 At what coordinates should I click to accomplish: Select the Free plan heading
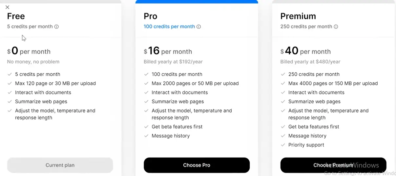[x=16, y=16]
